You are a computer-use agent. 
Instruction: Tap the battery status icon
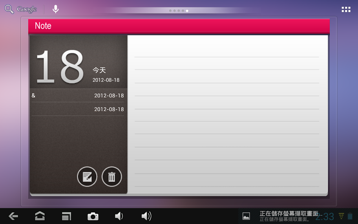[x=350, y=216]
